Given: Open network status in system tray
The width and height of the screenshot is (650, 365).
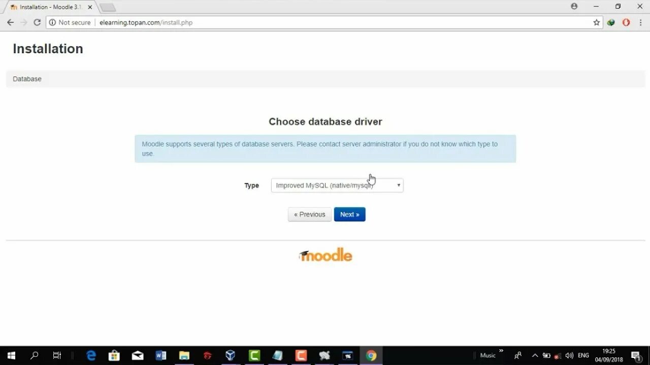Looking at the screenshot, I should (x=558, y=355).
